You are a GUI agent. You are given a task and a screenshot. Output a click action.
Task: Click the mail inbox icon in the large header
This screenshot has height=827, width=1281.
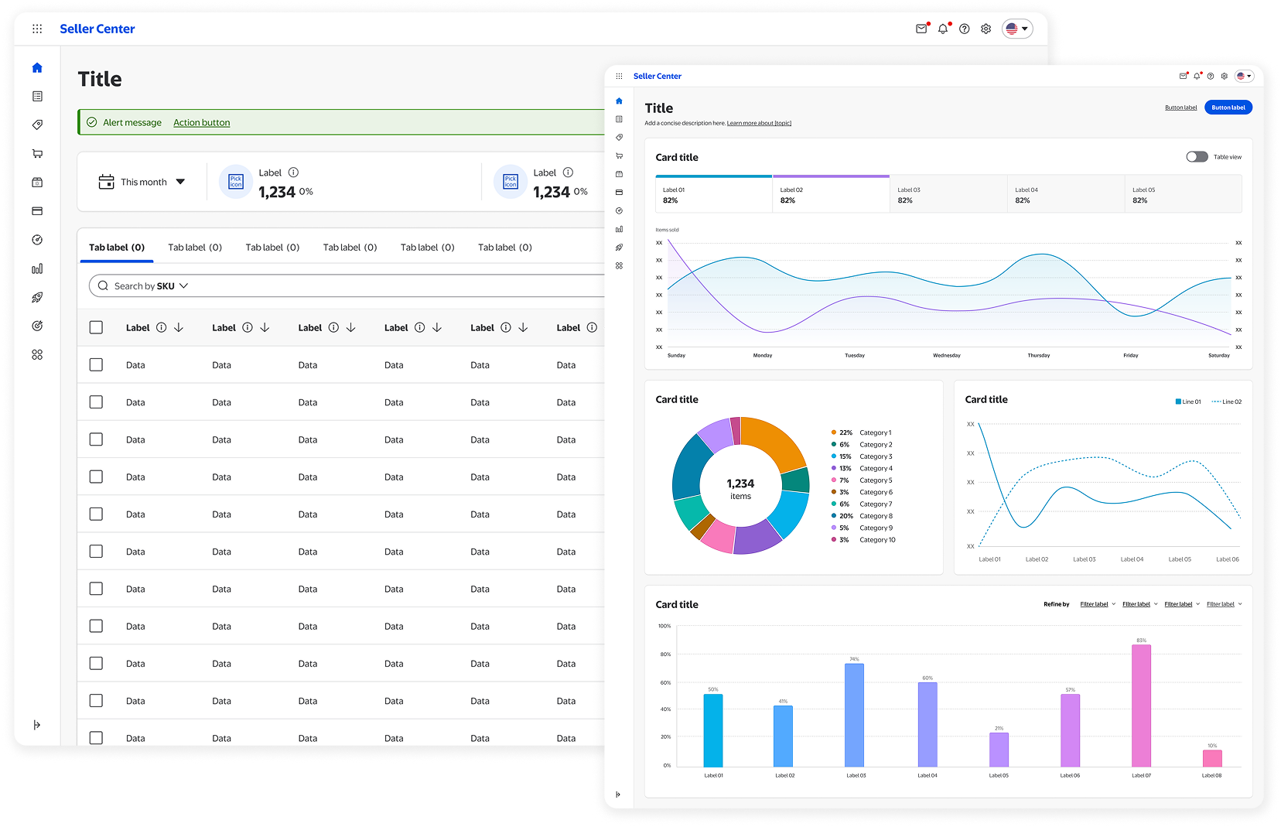point(921,29)
